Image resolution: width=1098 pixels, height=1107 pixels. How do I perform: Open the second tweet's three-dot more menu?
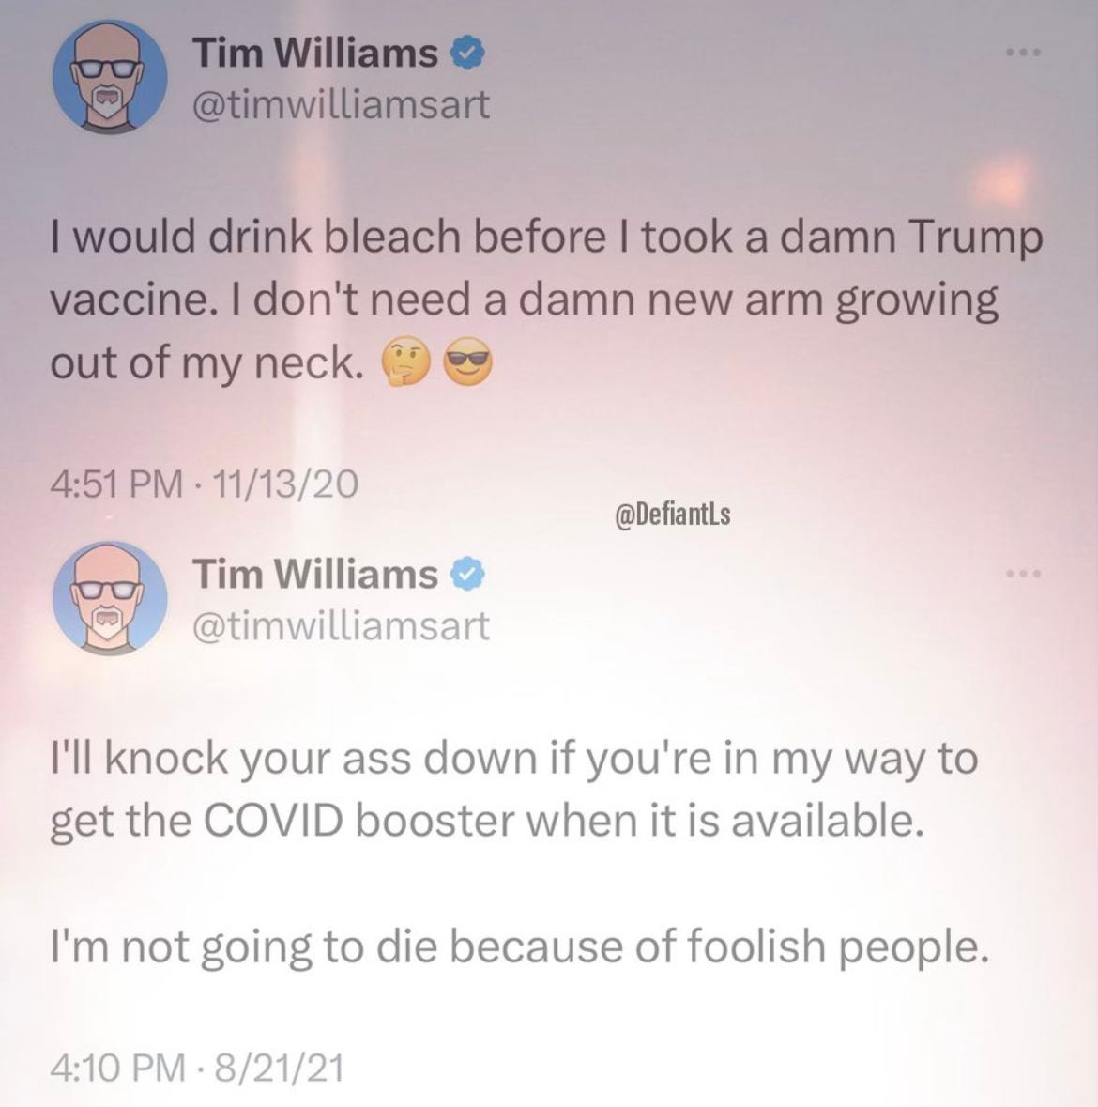[x=1023, y=574]
